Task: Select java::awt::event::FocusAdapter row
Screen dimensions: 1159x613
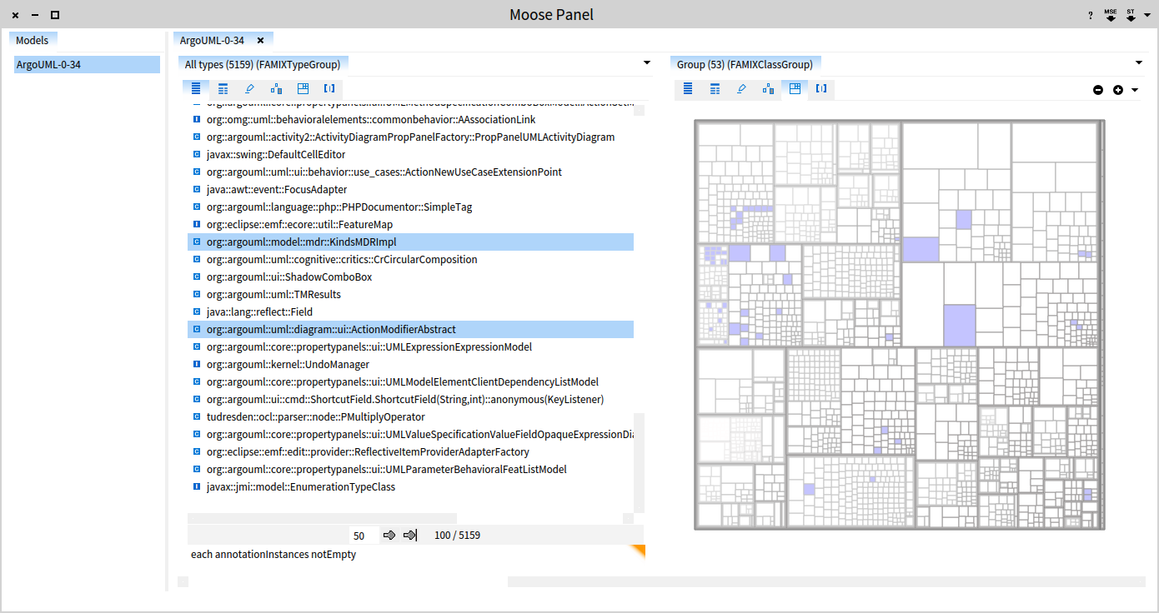Action: coord(410,189)
